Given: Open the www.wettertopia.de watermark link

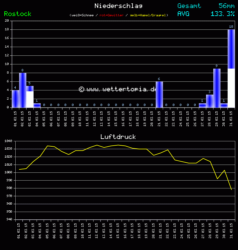Looking at the screenshot, I should click(118, 89).
